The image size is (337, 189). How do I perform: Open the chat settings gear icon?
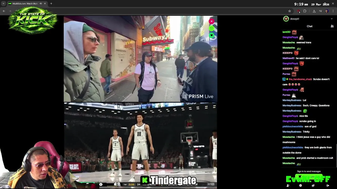(300, 186)
